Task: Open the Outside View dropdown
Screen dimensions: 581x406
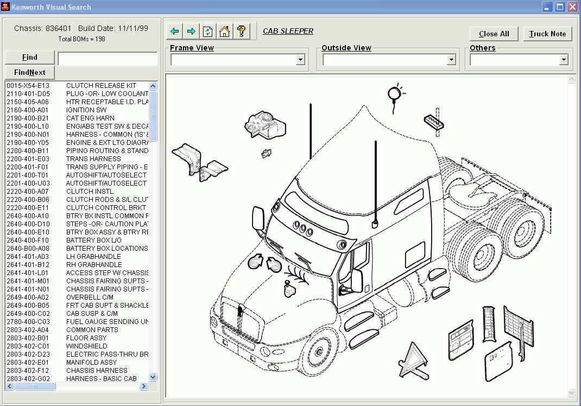Action: (451, 60)
